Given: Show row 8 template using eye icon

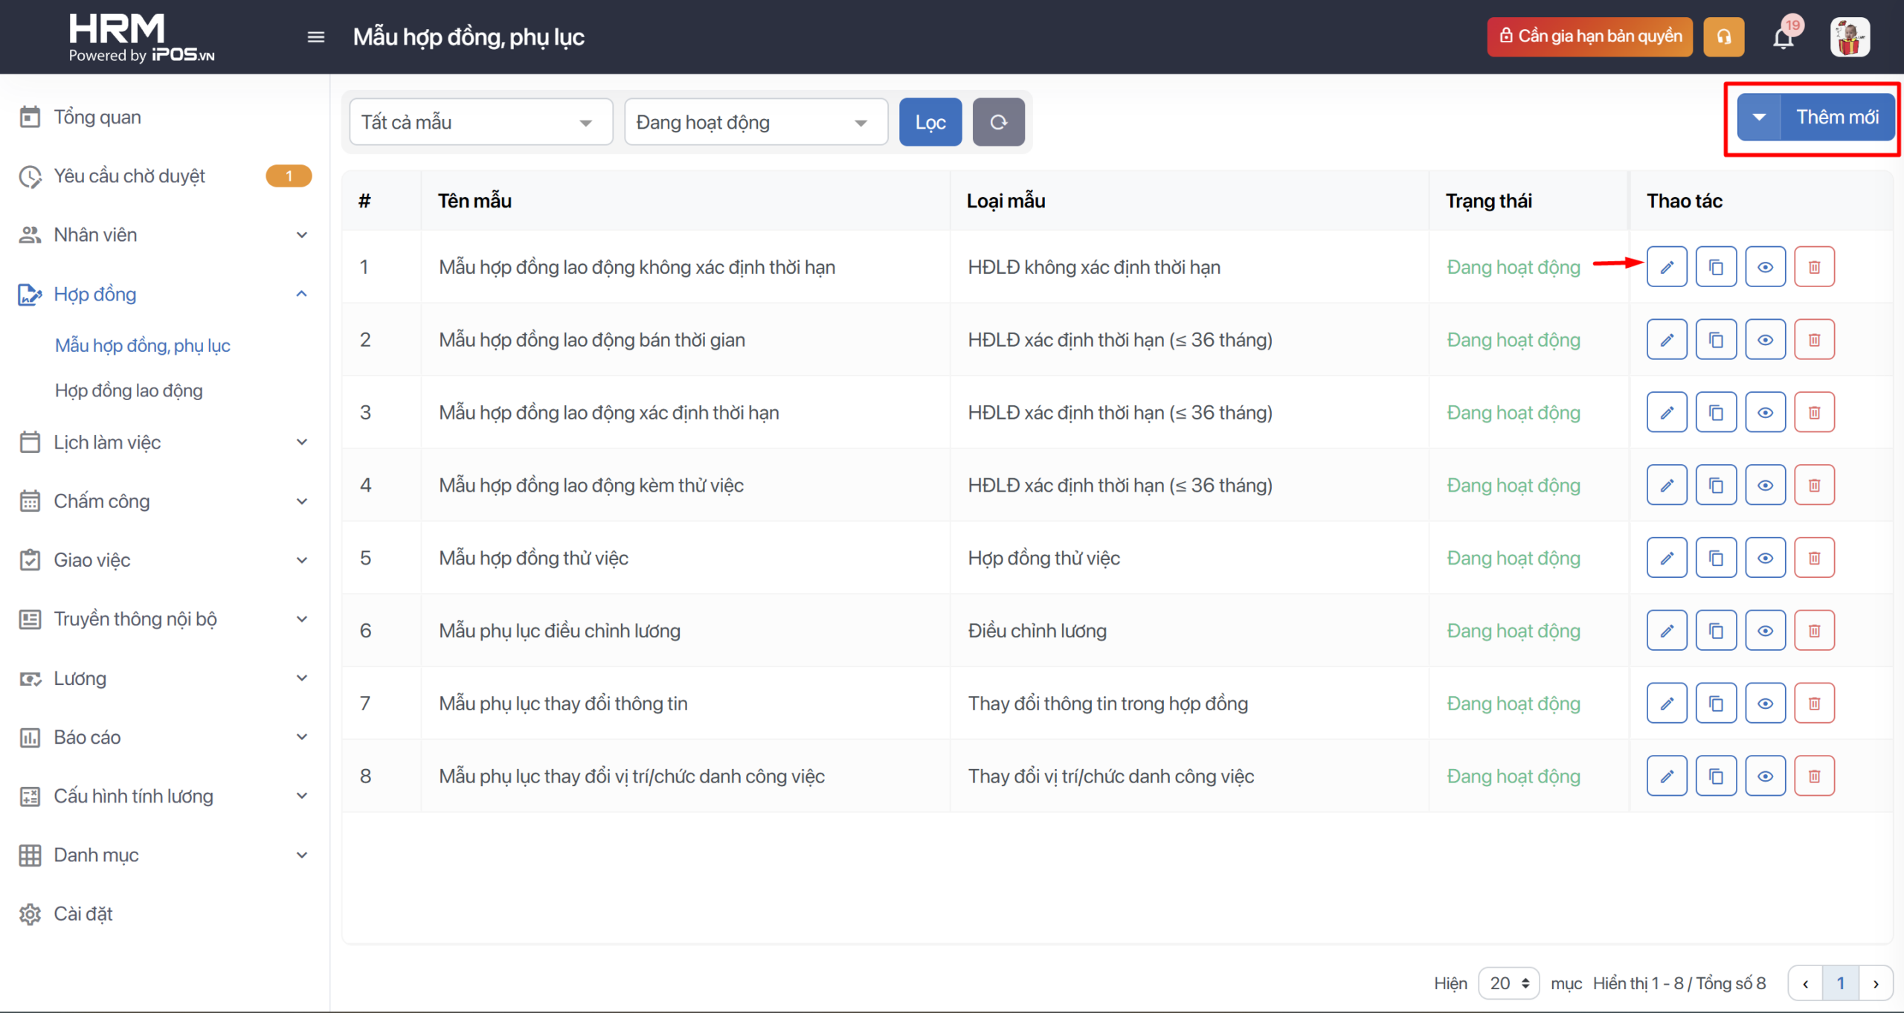Looking at the screenshot, I should [1765, 776].
